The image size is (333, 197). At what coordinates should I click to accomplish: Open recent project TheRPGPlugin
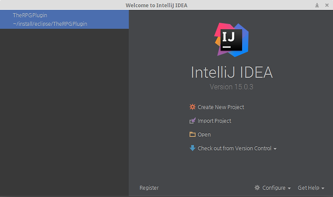click(x=64, y=19)
